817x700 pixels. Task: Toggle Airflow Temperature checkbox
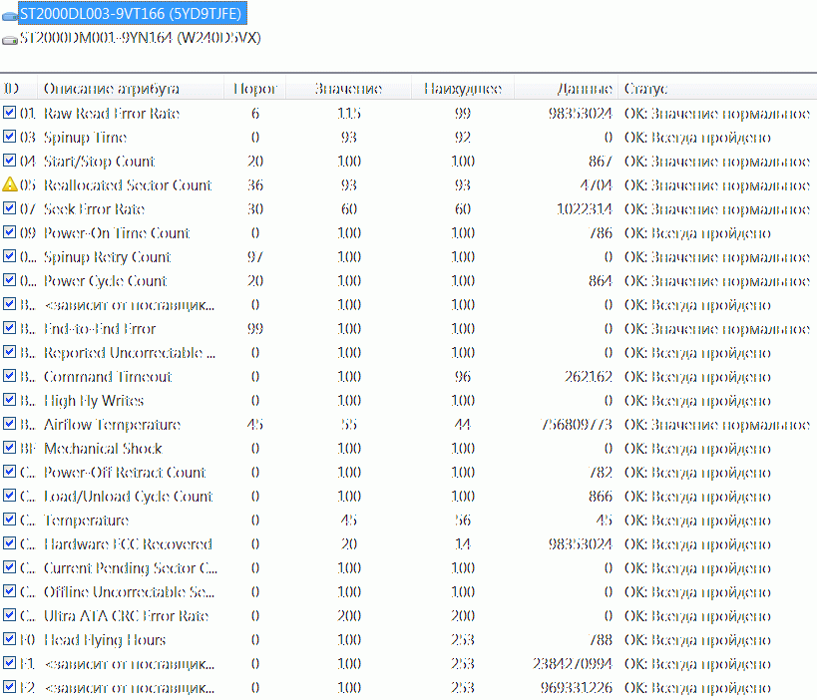tap(9, 424)
